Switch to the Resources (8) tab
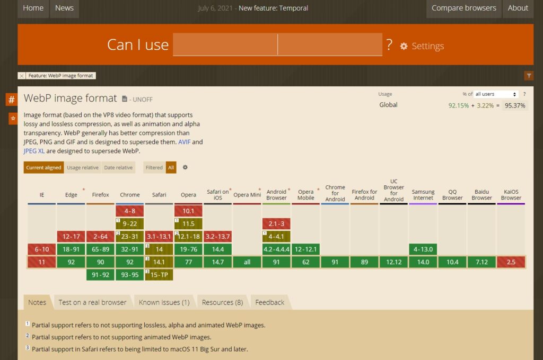The width and height of the screenshot is (543, 360). pyautogui.click(x=222, y=302)
